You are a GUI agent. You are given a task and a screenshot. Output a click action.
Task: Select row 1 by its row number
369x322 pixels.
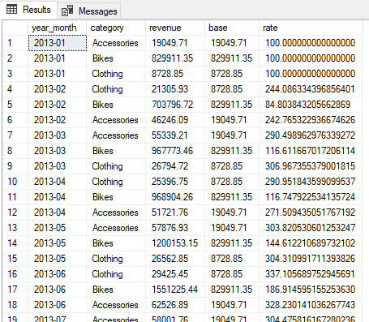[x=15, y=43]
